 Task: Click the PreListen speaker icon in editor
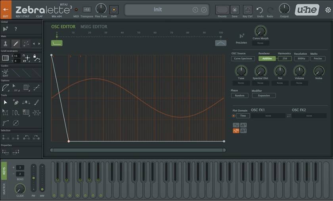(241, 36)
